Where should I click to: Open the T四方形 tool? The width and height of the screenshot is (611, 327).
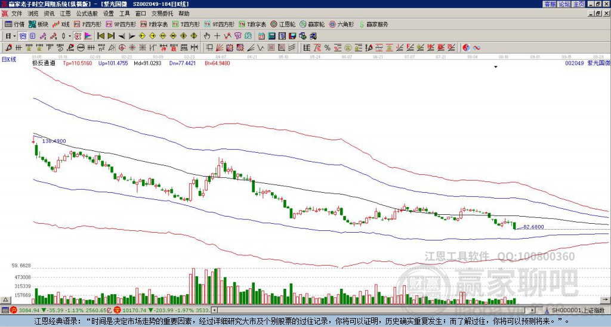186,24
